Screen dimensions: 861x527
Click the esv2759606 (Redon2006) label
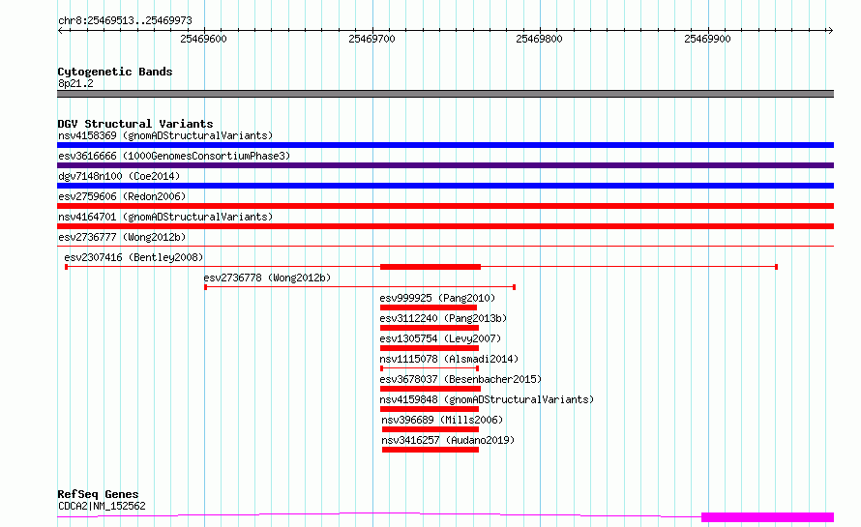(122, 196)
